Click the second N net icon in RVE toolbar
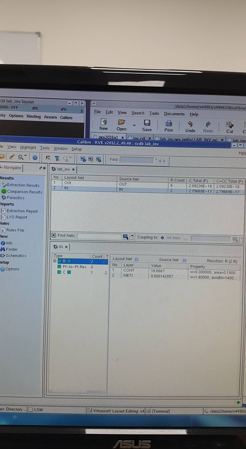The width and height of the screenshot is (246, 449). [x=91, y=159]
